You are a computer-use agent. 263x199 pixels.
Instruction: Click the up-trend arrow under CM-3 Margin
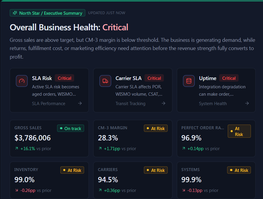(x=100, y=148)
